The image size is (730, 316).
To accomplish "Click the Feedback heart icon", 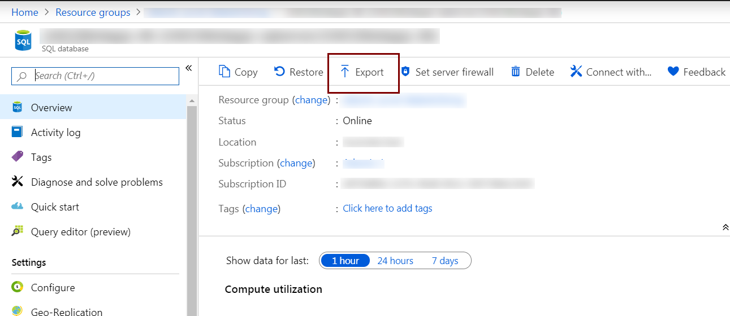I will (x=673, y=72).
